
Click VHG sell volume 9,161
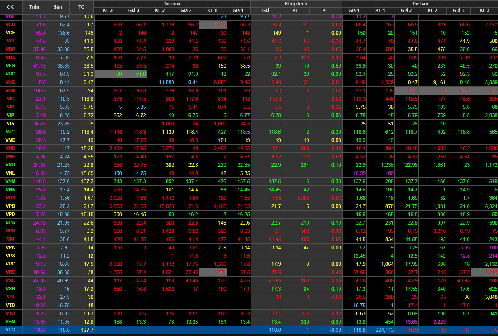point(439,82)
